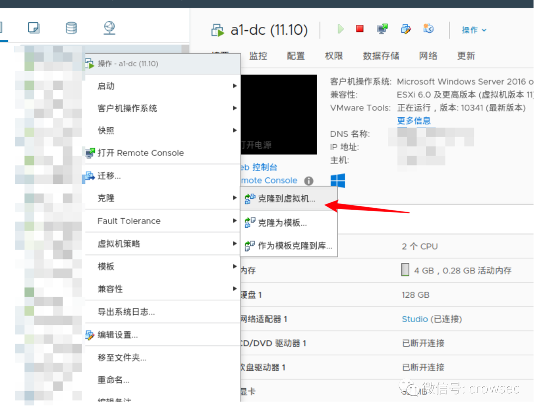Select 克隆到虚拟机... submenu option
The image size is (537, 412).
click(289, 199)
